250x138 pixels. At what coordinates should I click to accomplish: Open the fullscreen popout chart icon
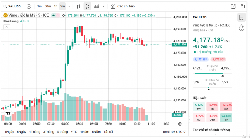point(233,6)
